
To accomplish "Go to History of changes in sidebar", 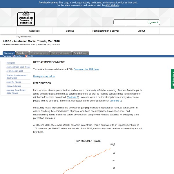I will click(x=14, y=86).
